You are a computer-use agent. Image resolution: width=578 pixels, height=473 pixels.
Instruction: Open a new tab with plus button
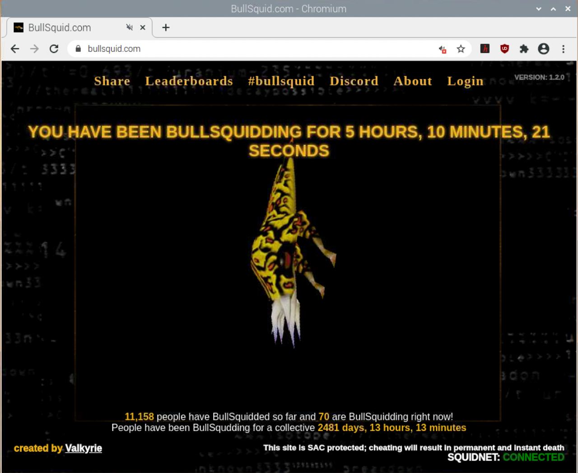pyautogui.click(x=166, y=28)
